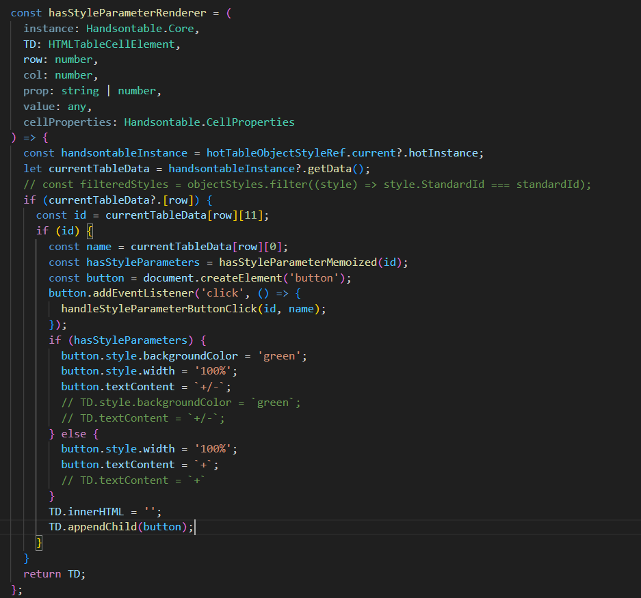Click the 'prop: string | number,' line
641x598 pixels.
[x=92, y=91]
